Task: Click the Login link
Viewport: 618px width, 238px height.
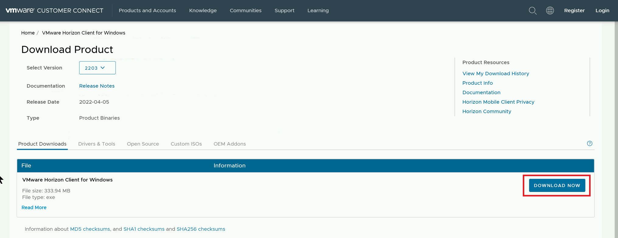Action: [x=602, y=10]
